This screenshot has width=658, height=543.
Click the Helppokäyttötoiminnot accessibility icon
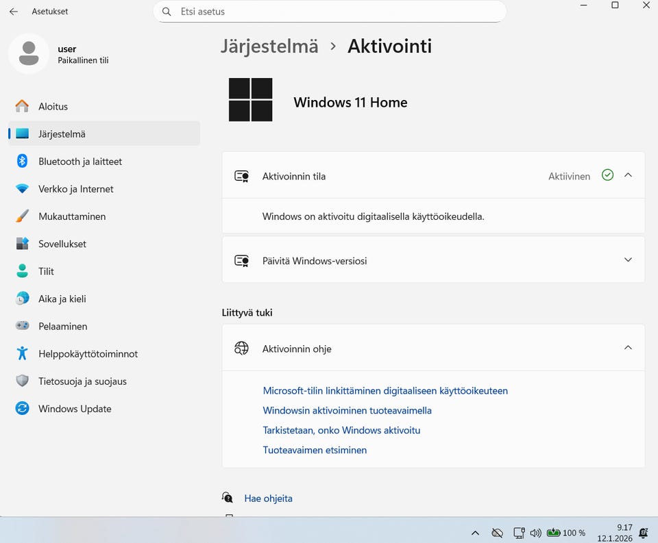point(23,354)
